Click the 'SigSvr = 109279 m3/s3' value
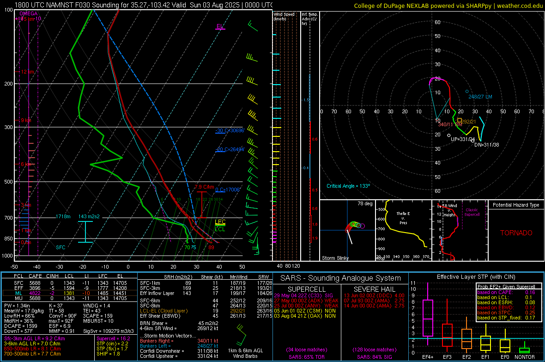The image size is (545, 362). pos(108,331)
